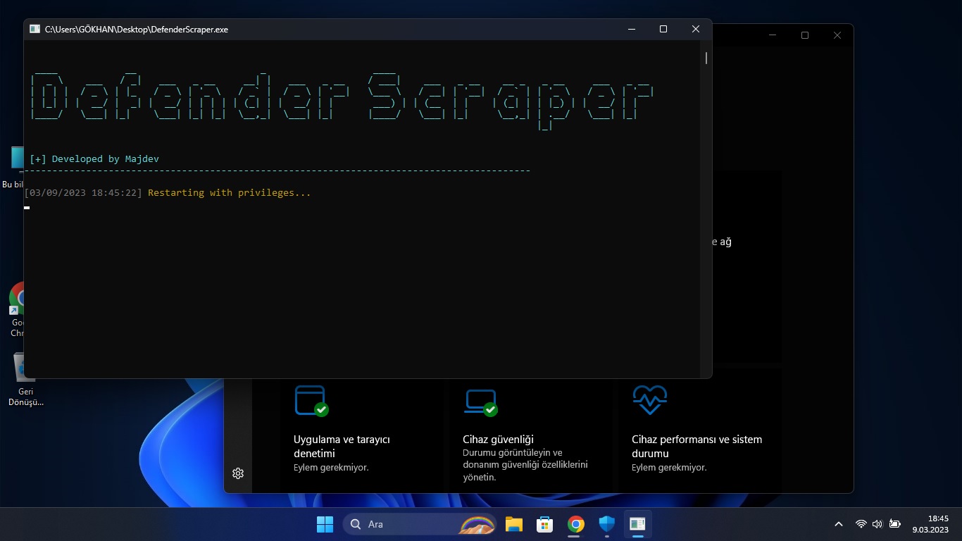Open the Uygulama ve tarayıcı denetimi icon
Image resolution: width=962 pixels, height=541 pixels.
pos(311,401)
